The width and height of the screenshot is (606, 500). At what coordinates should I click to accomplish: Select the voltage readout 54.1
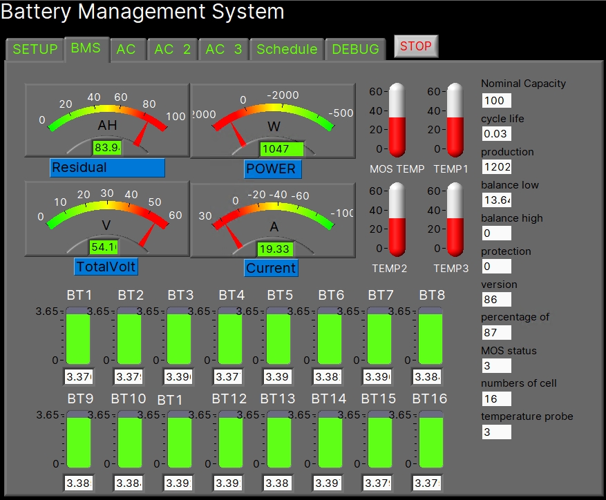(104, 247)
